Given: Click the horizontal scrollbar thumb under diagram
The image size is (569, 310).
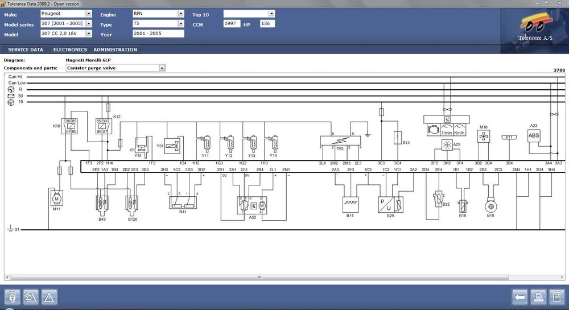Looking at the screenshot, I should point(259,278).
